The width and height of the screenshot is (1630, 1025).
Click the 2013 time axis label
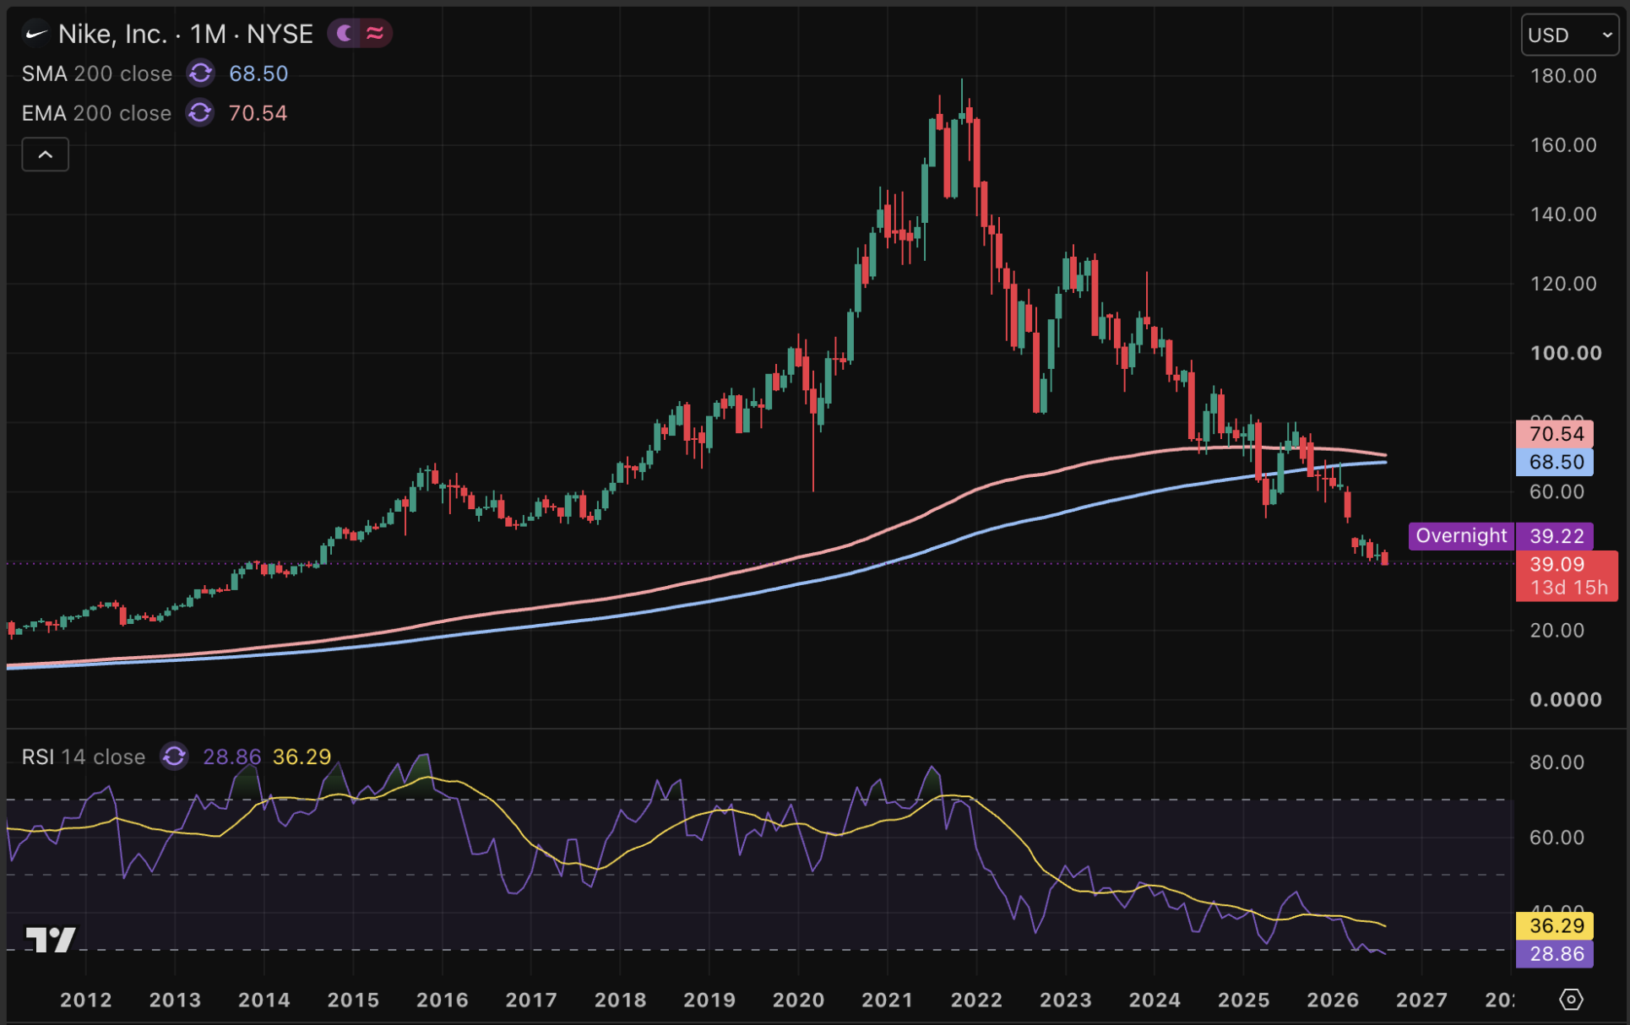coord(175,1000)
